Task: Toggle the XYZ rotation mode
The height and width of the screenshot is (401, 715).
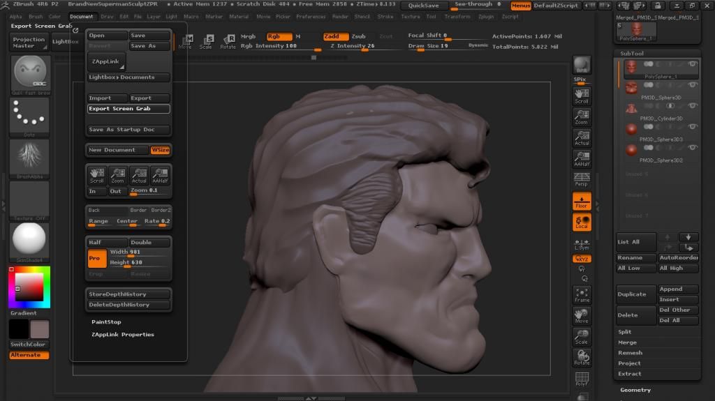Action: point(582,258)
